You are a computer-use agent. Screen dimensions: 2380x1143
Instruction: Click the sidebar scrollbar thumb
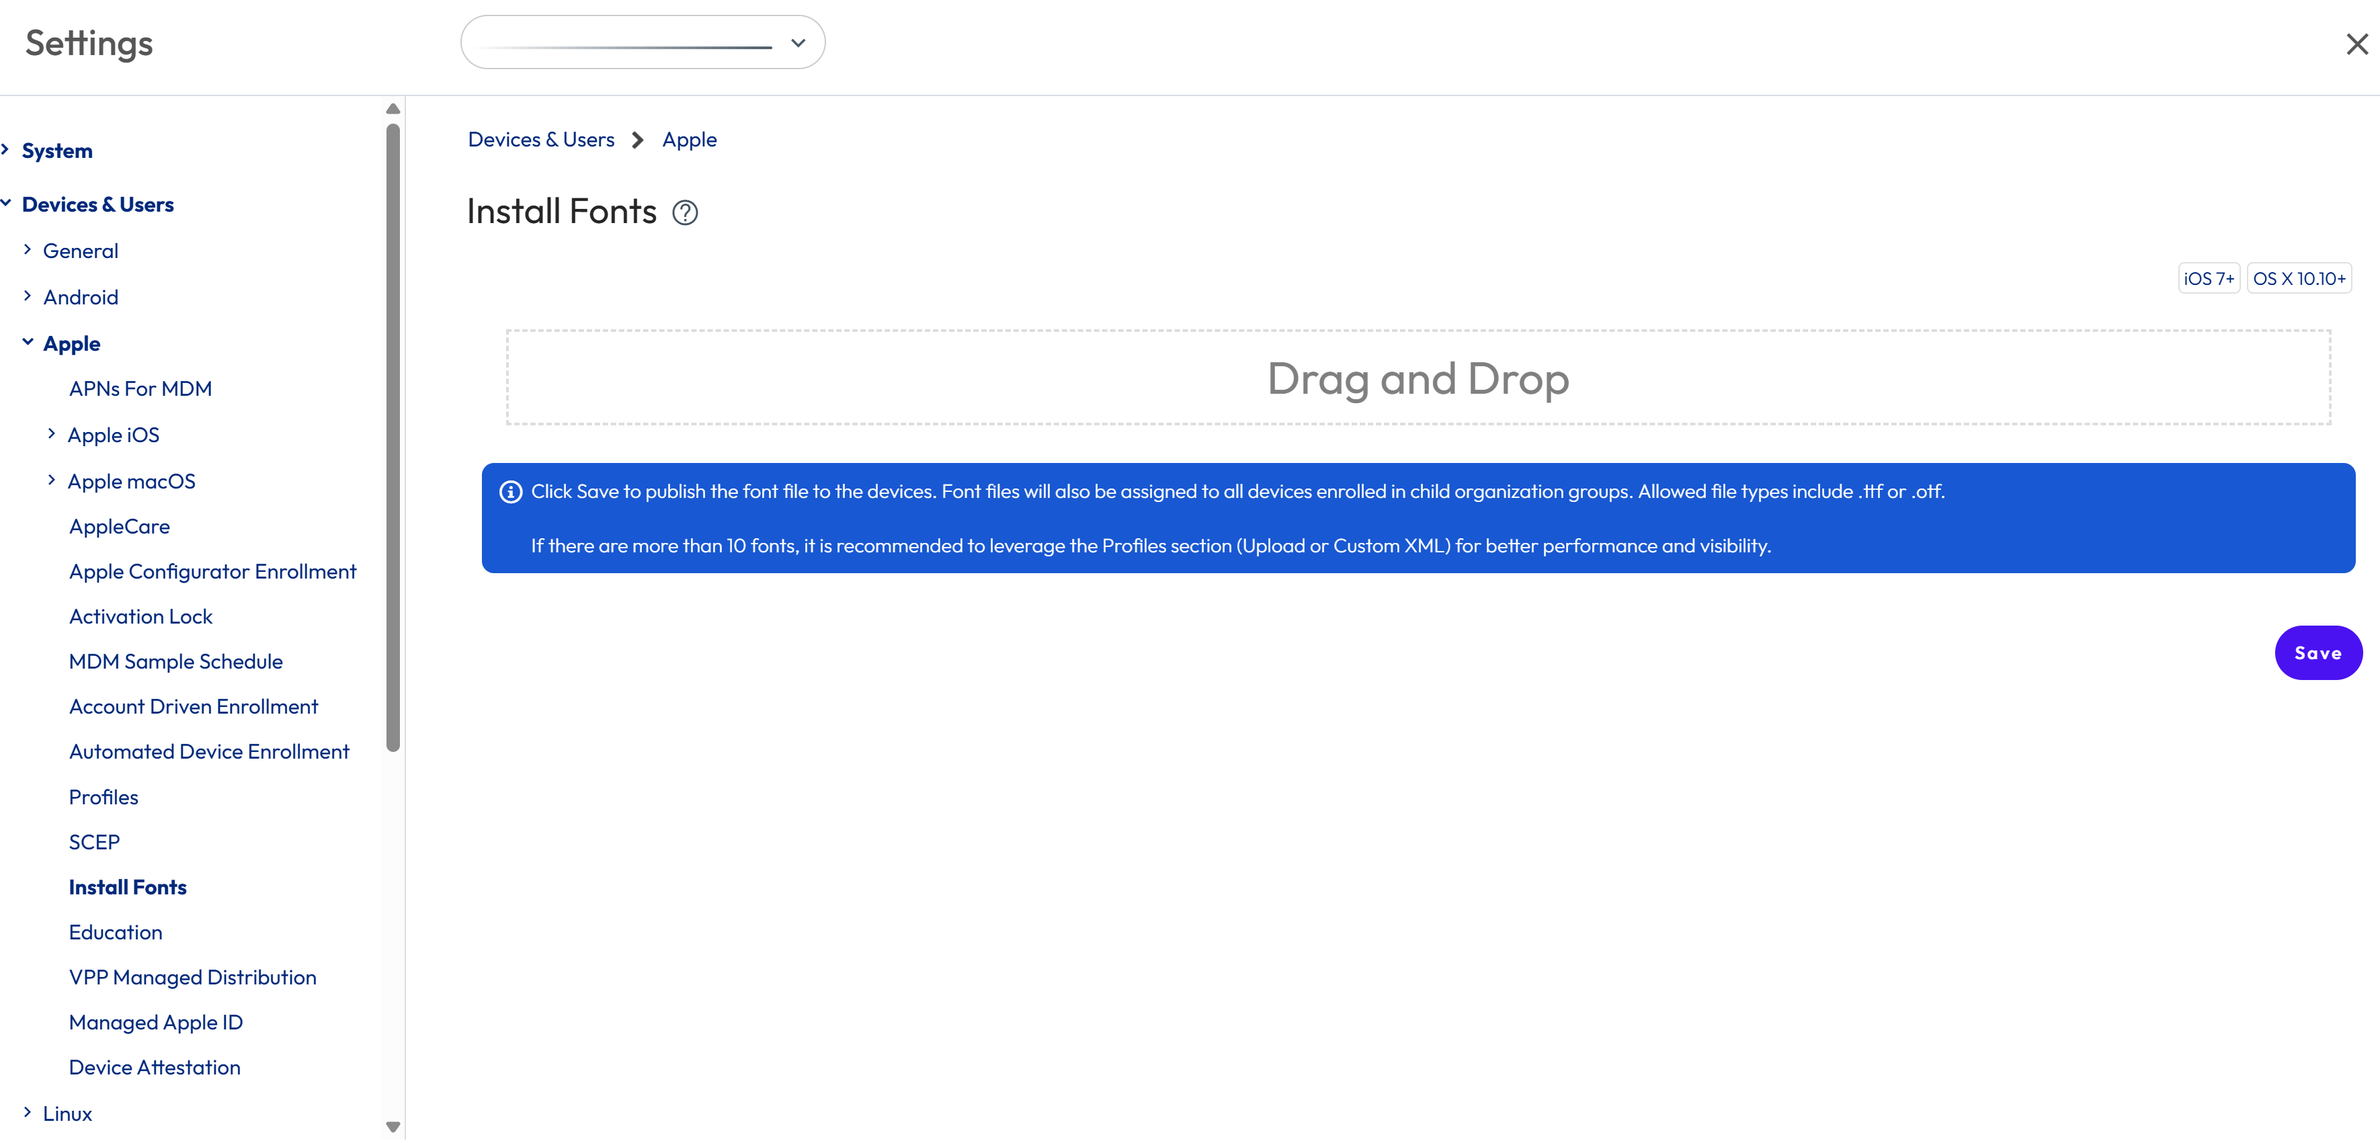pos(393,438)
